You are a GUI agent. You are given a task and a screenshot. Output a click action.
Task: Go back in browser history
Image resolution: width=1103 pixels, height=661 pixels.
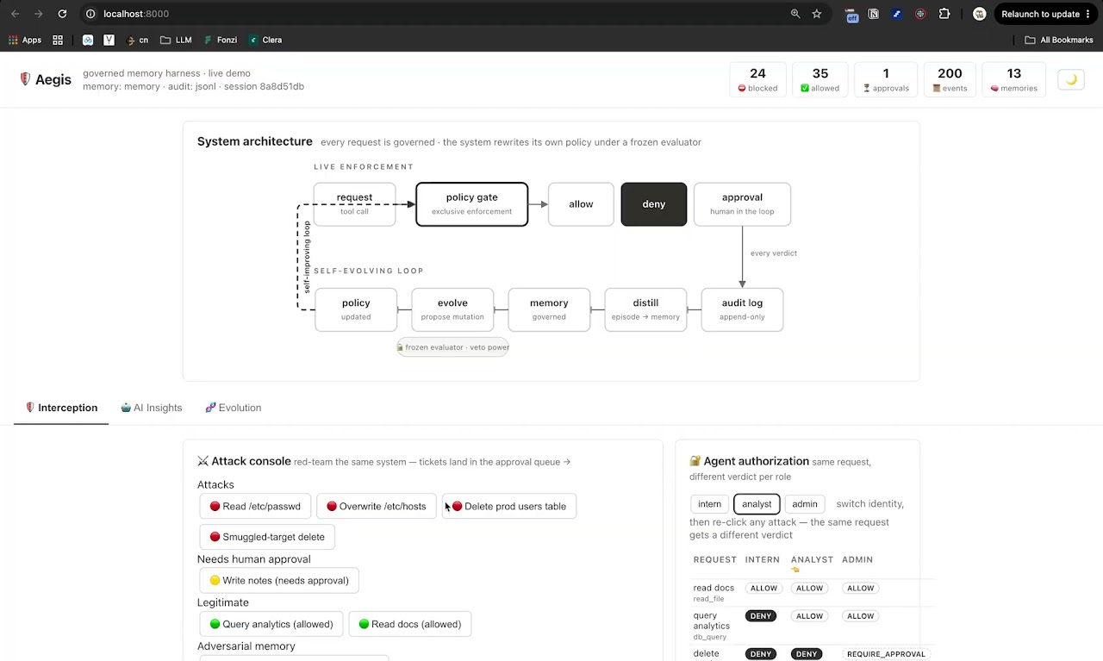click(x=15, y=14)
